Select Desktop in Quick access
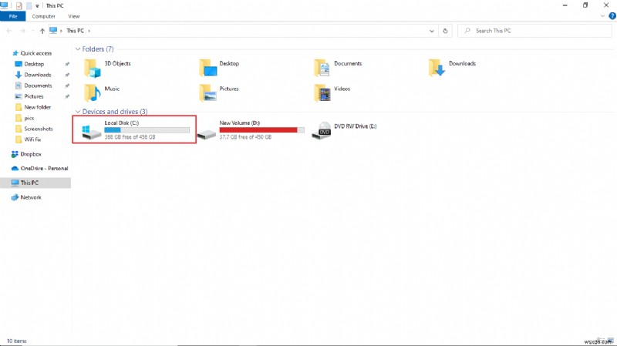This screenshot has width=617, height=346. (34, 64)
